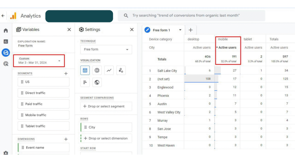295x162 pixels.
Task: Go to Home in left sidebar
Action: [x=6, y=31]
